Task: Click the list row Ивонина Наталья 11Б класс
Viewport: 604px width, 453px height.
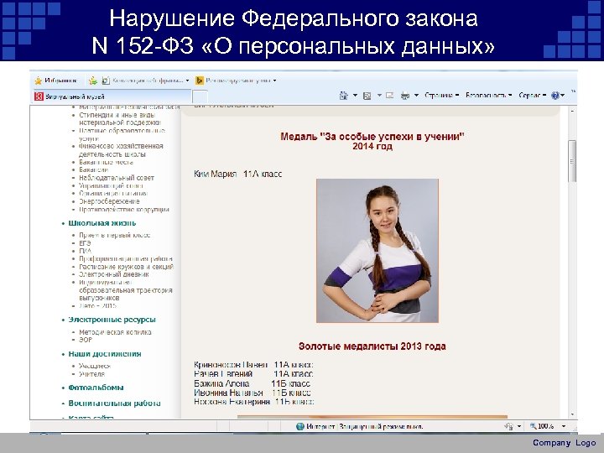Action: point(253,393)
